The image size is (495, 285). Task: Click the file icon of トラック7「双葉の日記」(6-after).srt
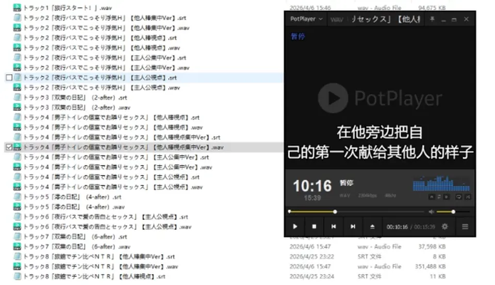click(17, 236)
